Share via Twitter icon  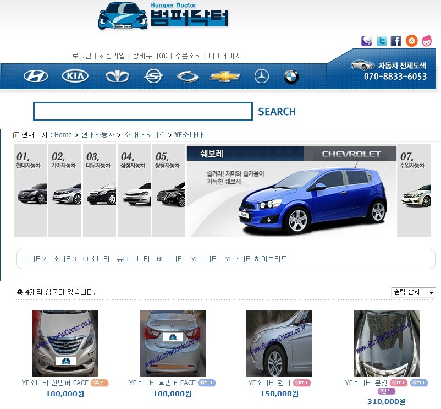click(382, 41)
